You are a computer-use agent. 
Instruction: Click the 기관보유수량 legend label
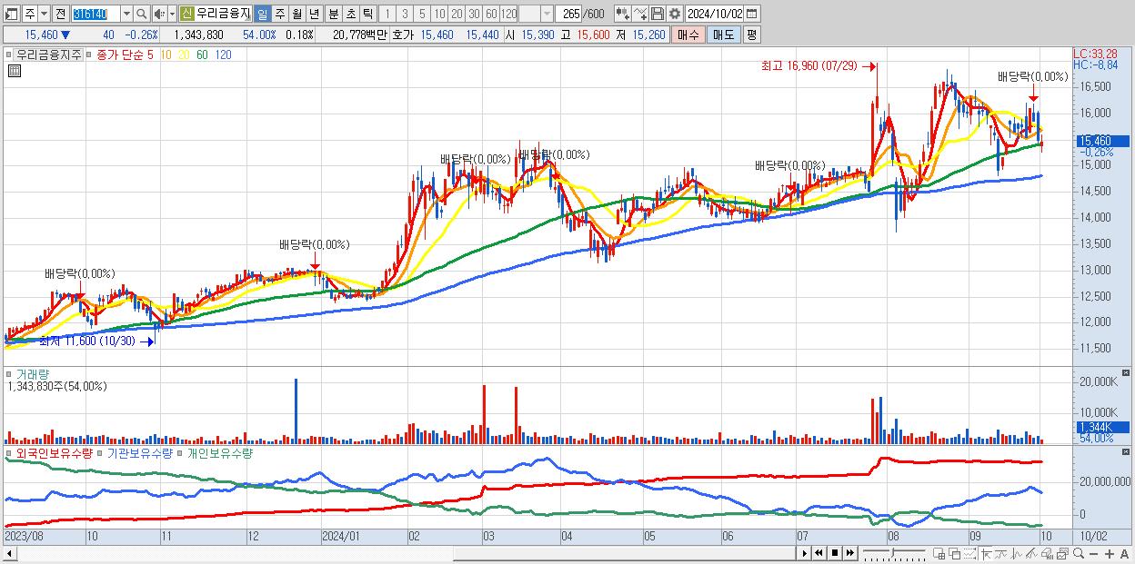pyautogui.click(x=139, y=452)
